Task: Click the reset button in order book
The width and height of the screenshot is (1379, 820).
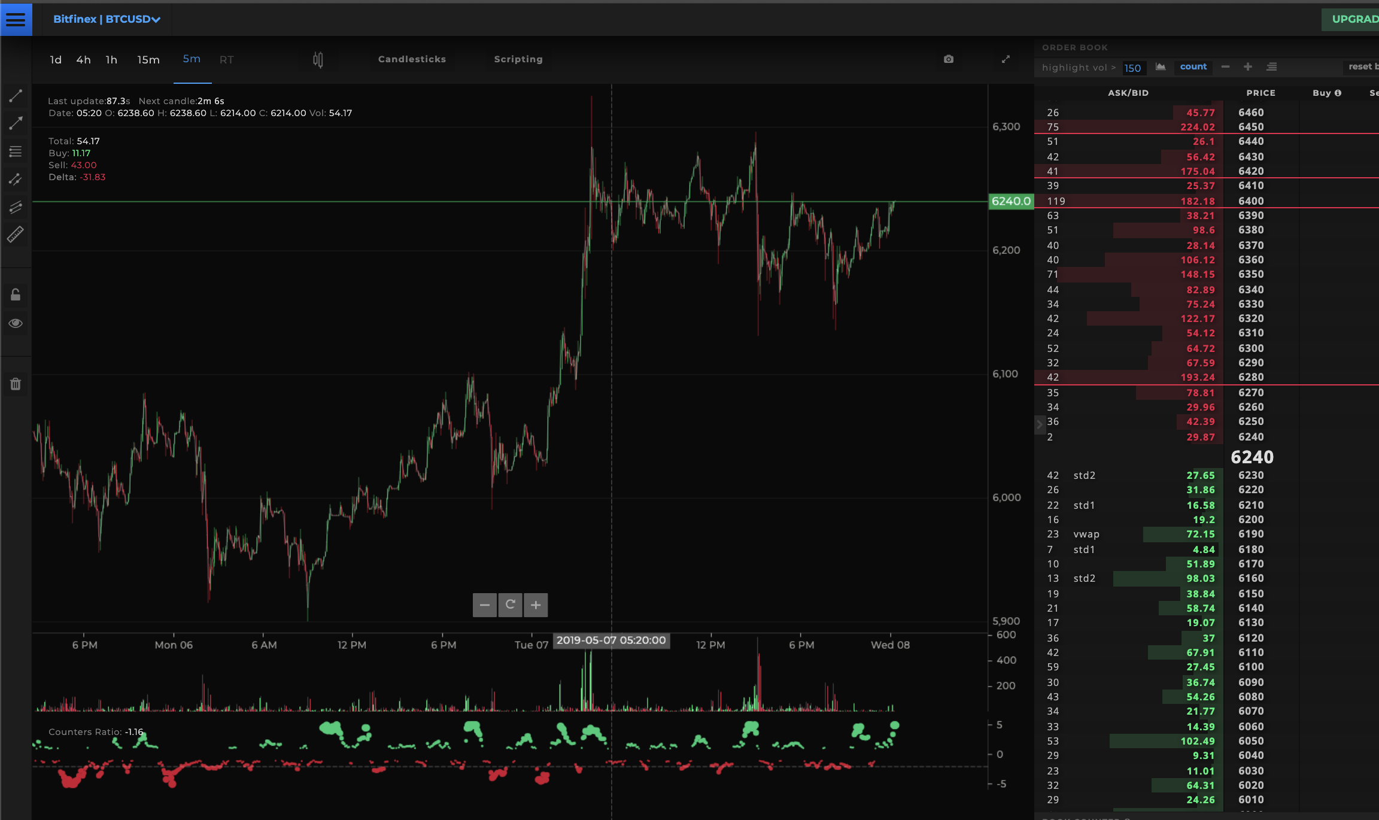Action: (1362, 67)
